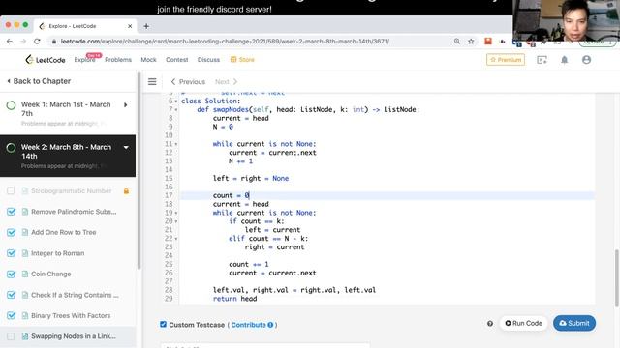This screenshot has height=348, width=620.
Task: Open Binary Trees With Factors problem
Action: [71, 316]
